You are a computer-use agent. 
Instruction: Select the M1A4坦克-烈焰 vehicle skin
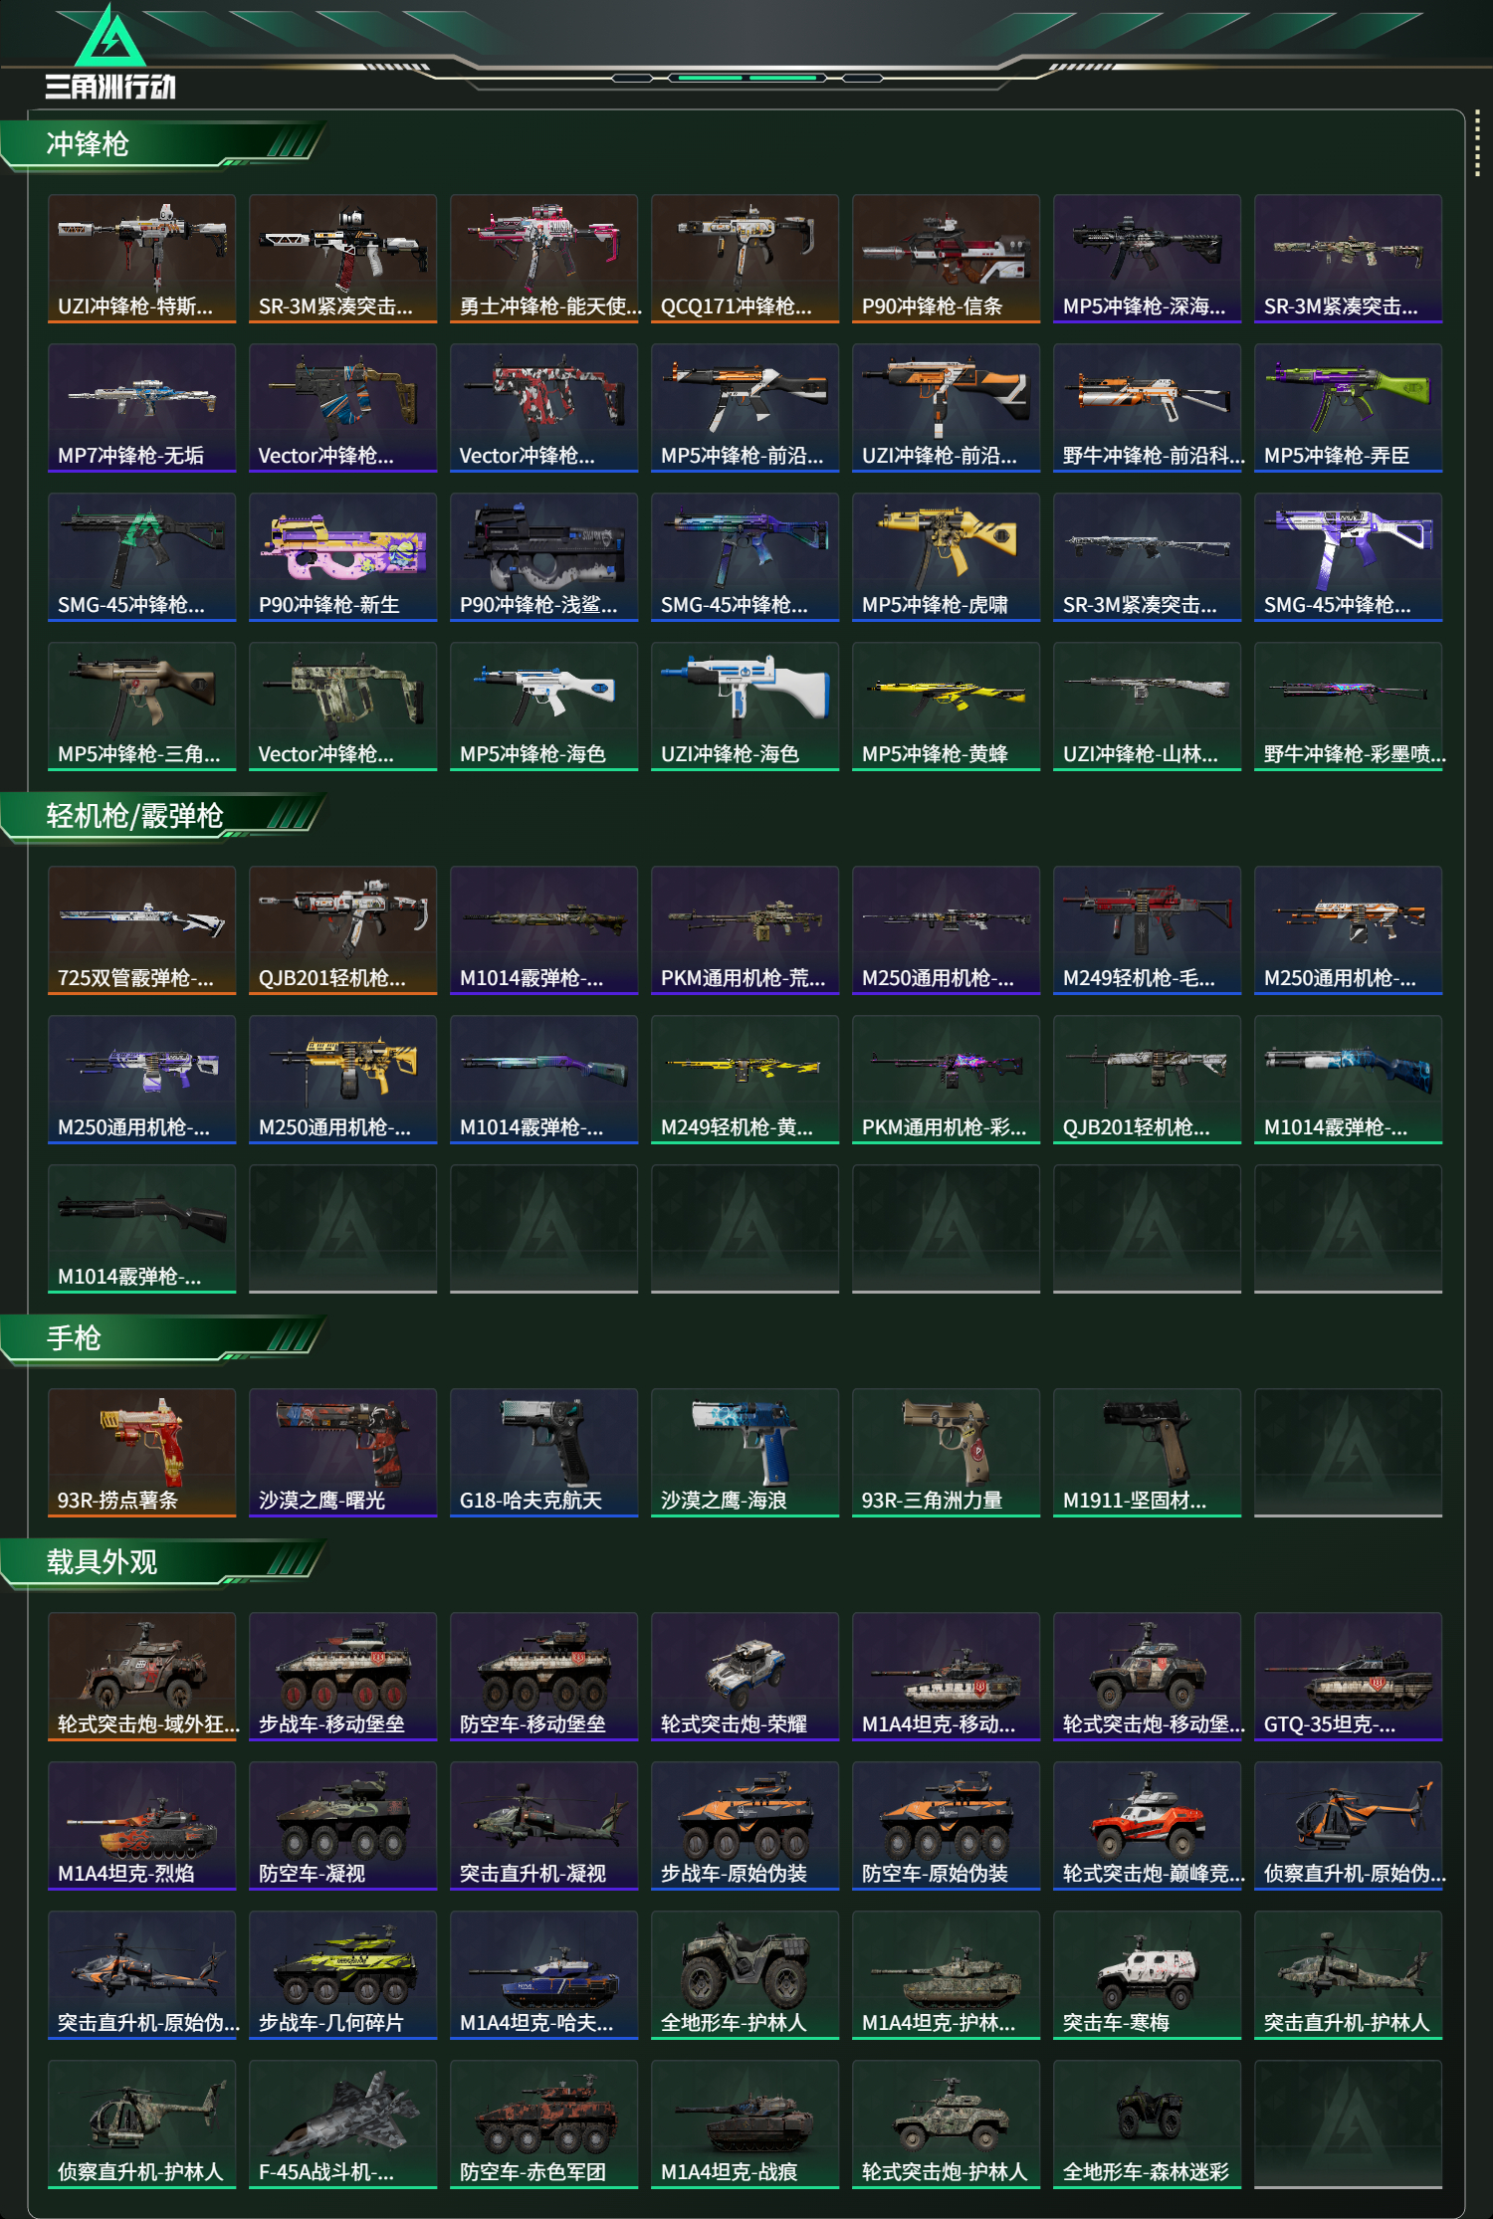141,1826
